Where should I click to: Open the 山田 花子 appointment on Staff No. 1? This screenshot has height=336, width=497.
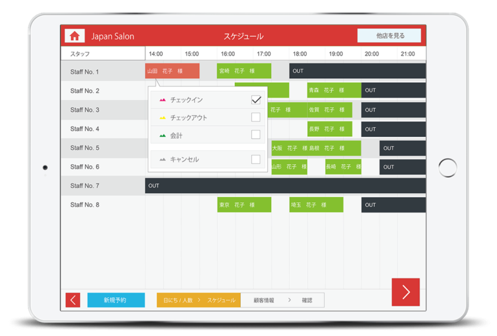(172, 71)
